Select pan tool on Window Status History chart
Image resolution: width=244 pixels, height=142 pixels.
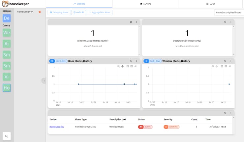217,66
